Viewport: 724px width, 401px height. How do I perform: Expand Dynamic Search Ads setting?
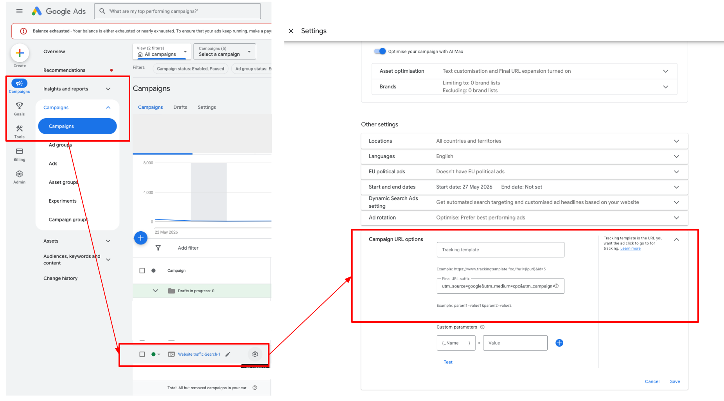click(677, 202)
